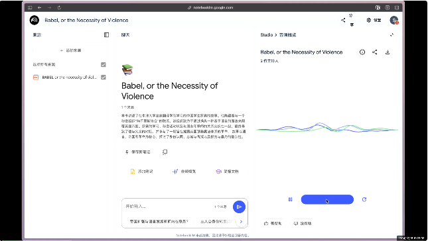The height and width of the screenshot is (241, 428).
Task: Download the audio overview
Action: click(x=388, y=52)
